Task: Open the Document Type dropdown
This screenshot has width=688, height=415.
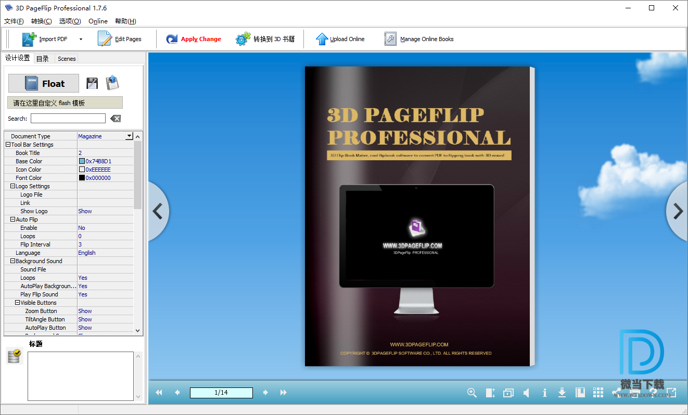Action: pos(129,136)
